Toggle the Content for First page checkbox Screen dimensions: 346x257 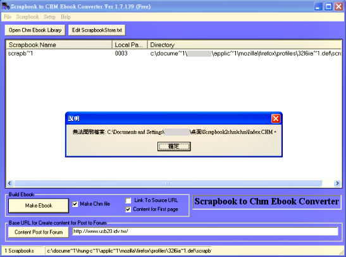click(128, 209)
